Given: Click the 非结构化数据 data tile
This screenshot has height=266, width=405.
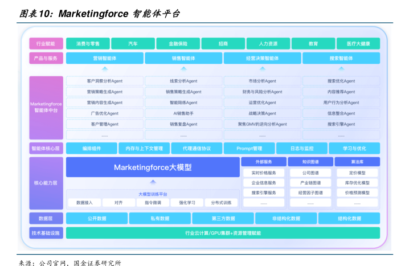Looking at the screenshot, I should (285, 218).
